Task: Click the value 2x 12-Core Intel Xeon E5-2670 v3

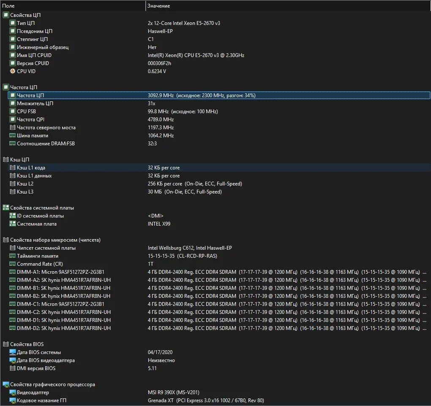Action: [184, 23]
